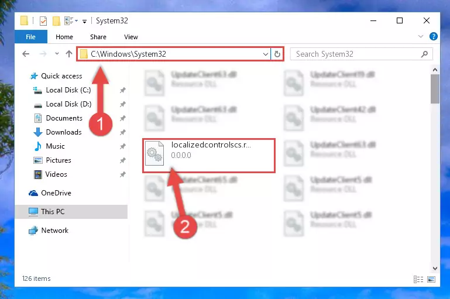
Task: Click the 126 items status text
Action: [x=36, y=279]
